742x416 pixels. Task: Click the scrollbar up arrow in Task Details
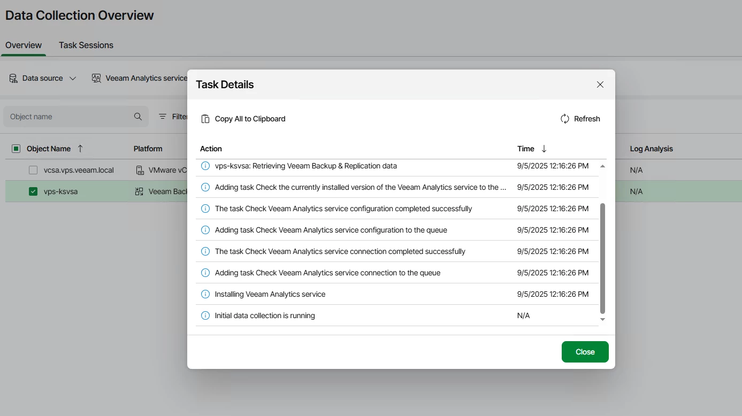602,166
